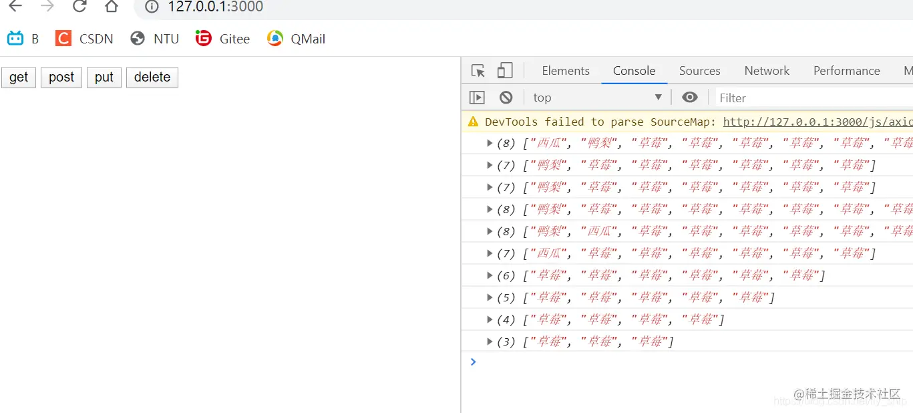Expand the second (7) array starting with 鸭梨
913x413 pixels.
tap(490, 187)
